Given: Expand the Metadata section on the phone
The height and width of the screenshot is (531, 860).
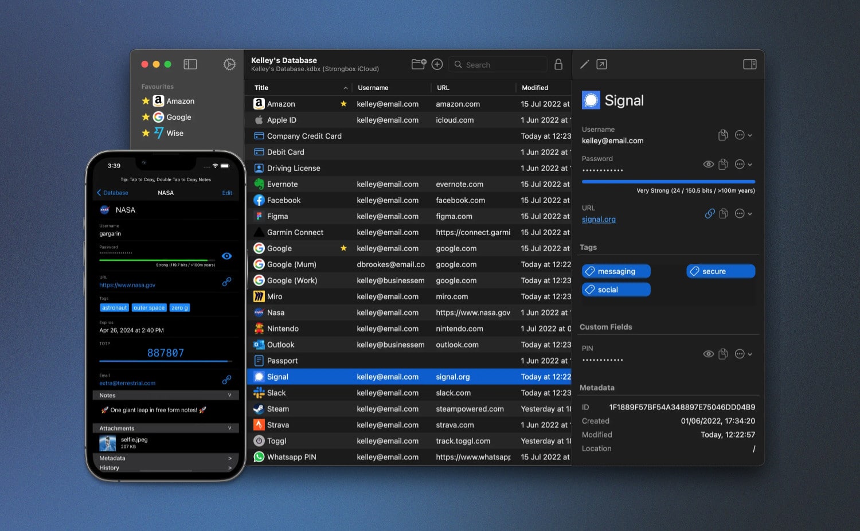Looking at the screenshot, I should click(166, 458).
